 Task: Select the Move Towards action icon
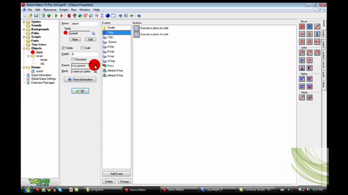pos(317,26)
